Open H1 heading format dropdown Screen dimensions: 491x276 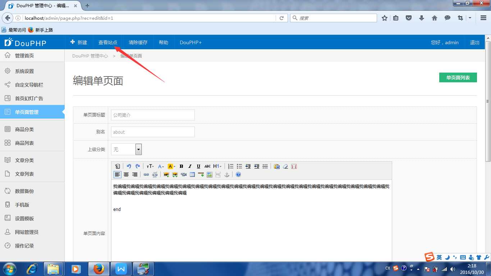(x=217, y=166)
